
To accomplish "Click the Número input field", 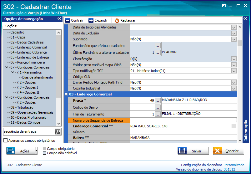I will pyautogui.click(x=183, y=132).
